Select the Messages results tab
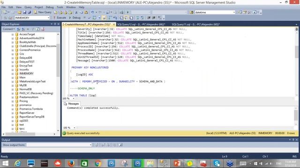Image resolution: width=300 pixels, height=168 pixels. coord(71,104)
